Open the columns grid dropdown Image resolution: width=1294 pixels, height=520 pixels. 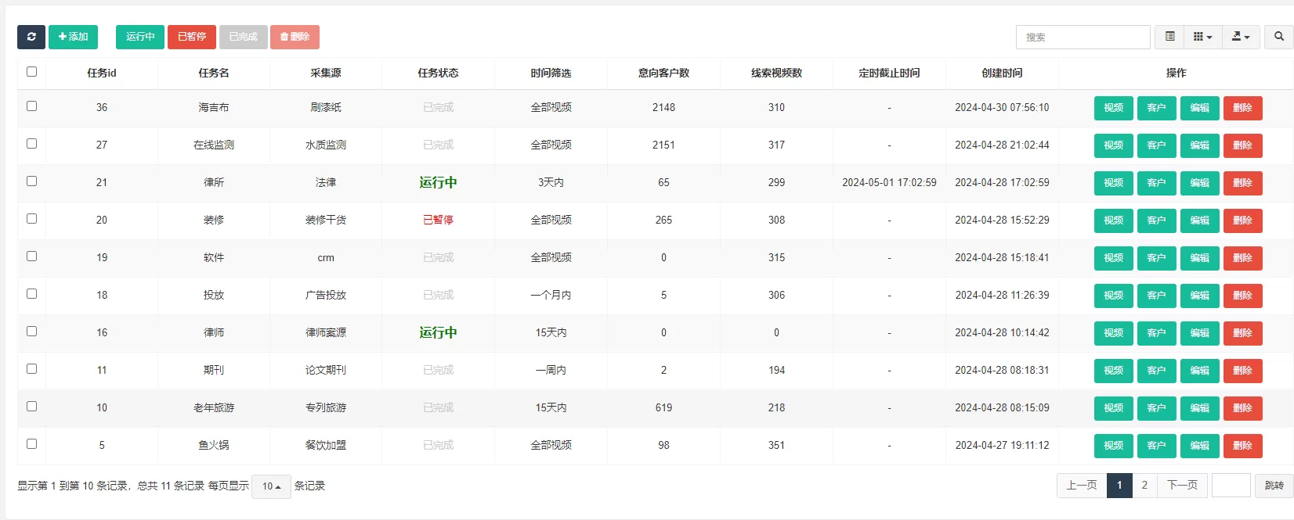click(x=1202, y=37)
